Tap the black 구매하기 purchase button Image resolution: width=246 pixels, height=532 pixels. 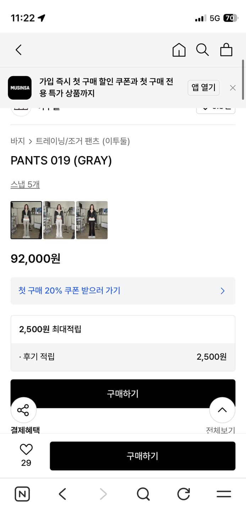click(x=143, y=456)
